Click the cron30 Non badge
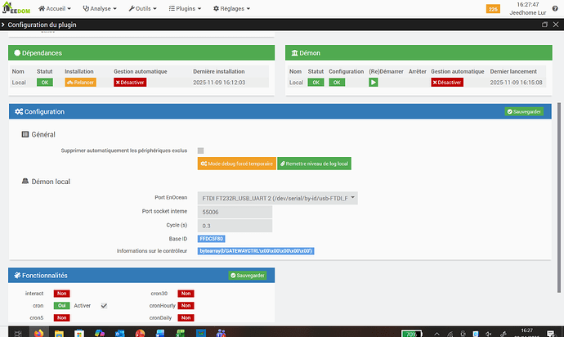This screenshot has height=337, width=564. (186, 294)
